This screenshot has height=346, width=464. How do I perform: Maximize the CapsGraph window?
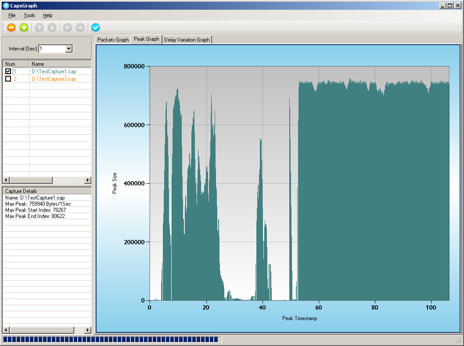pyautogui.click(x=450, y=6)
